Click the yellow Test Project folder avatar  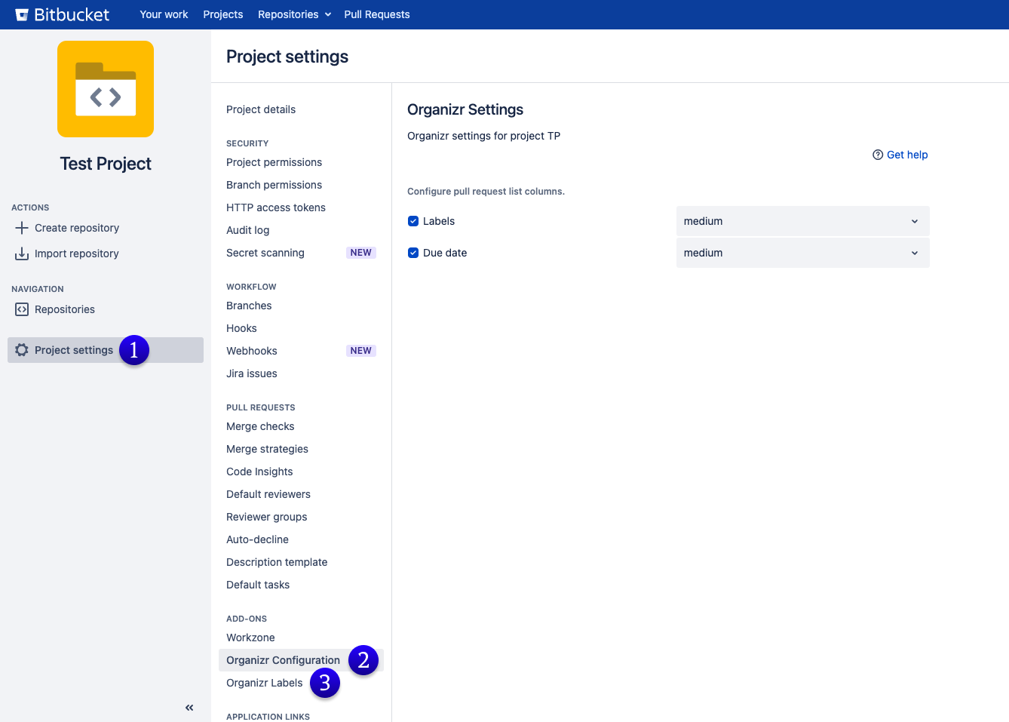(105, 88)
